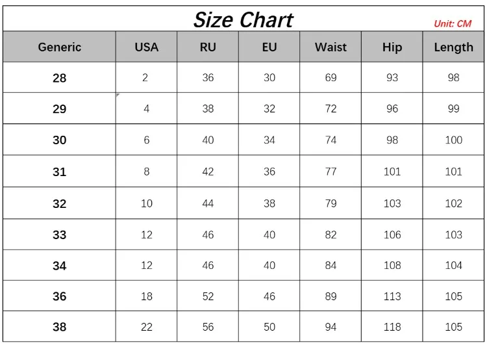Click the small comment marker triangle in USA 4 cell
This screenshot has height=345, width=487.
[x=118, y=94]
